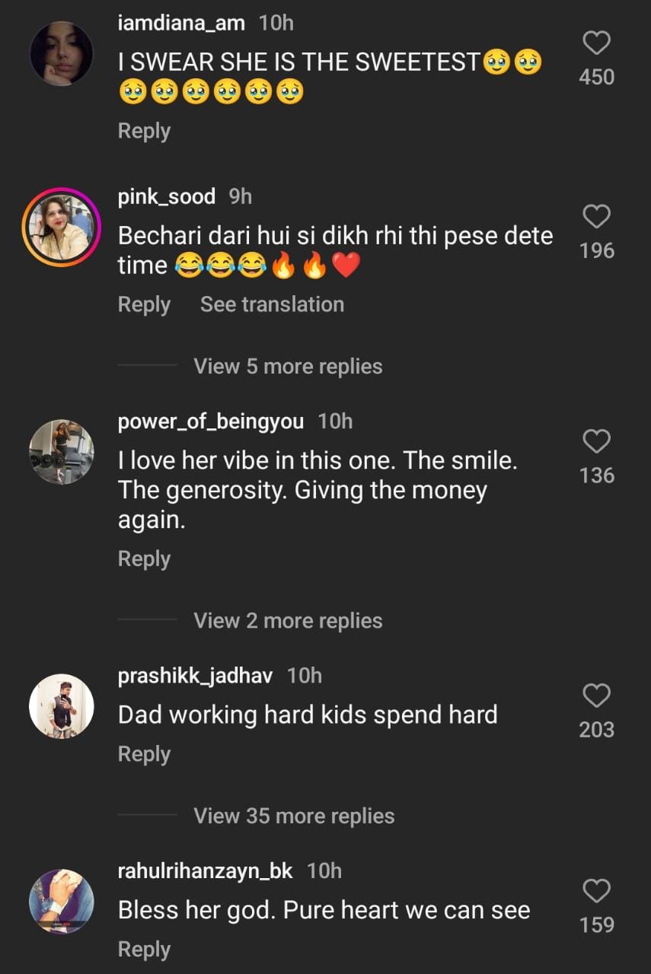Image resolution: width=651 pixels, height=974 pixels.
Task: View pink_sood's story from avatar
Action: [61, 227]
